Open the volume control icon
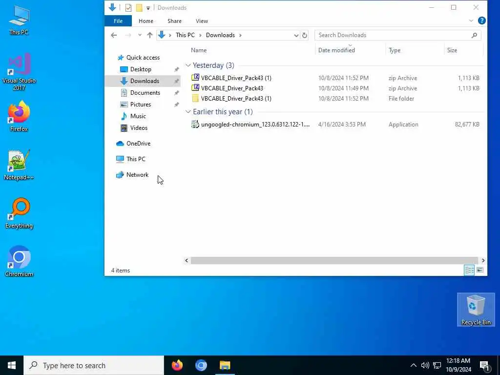 pos(425,365)
